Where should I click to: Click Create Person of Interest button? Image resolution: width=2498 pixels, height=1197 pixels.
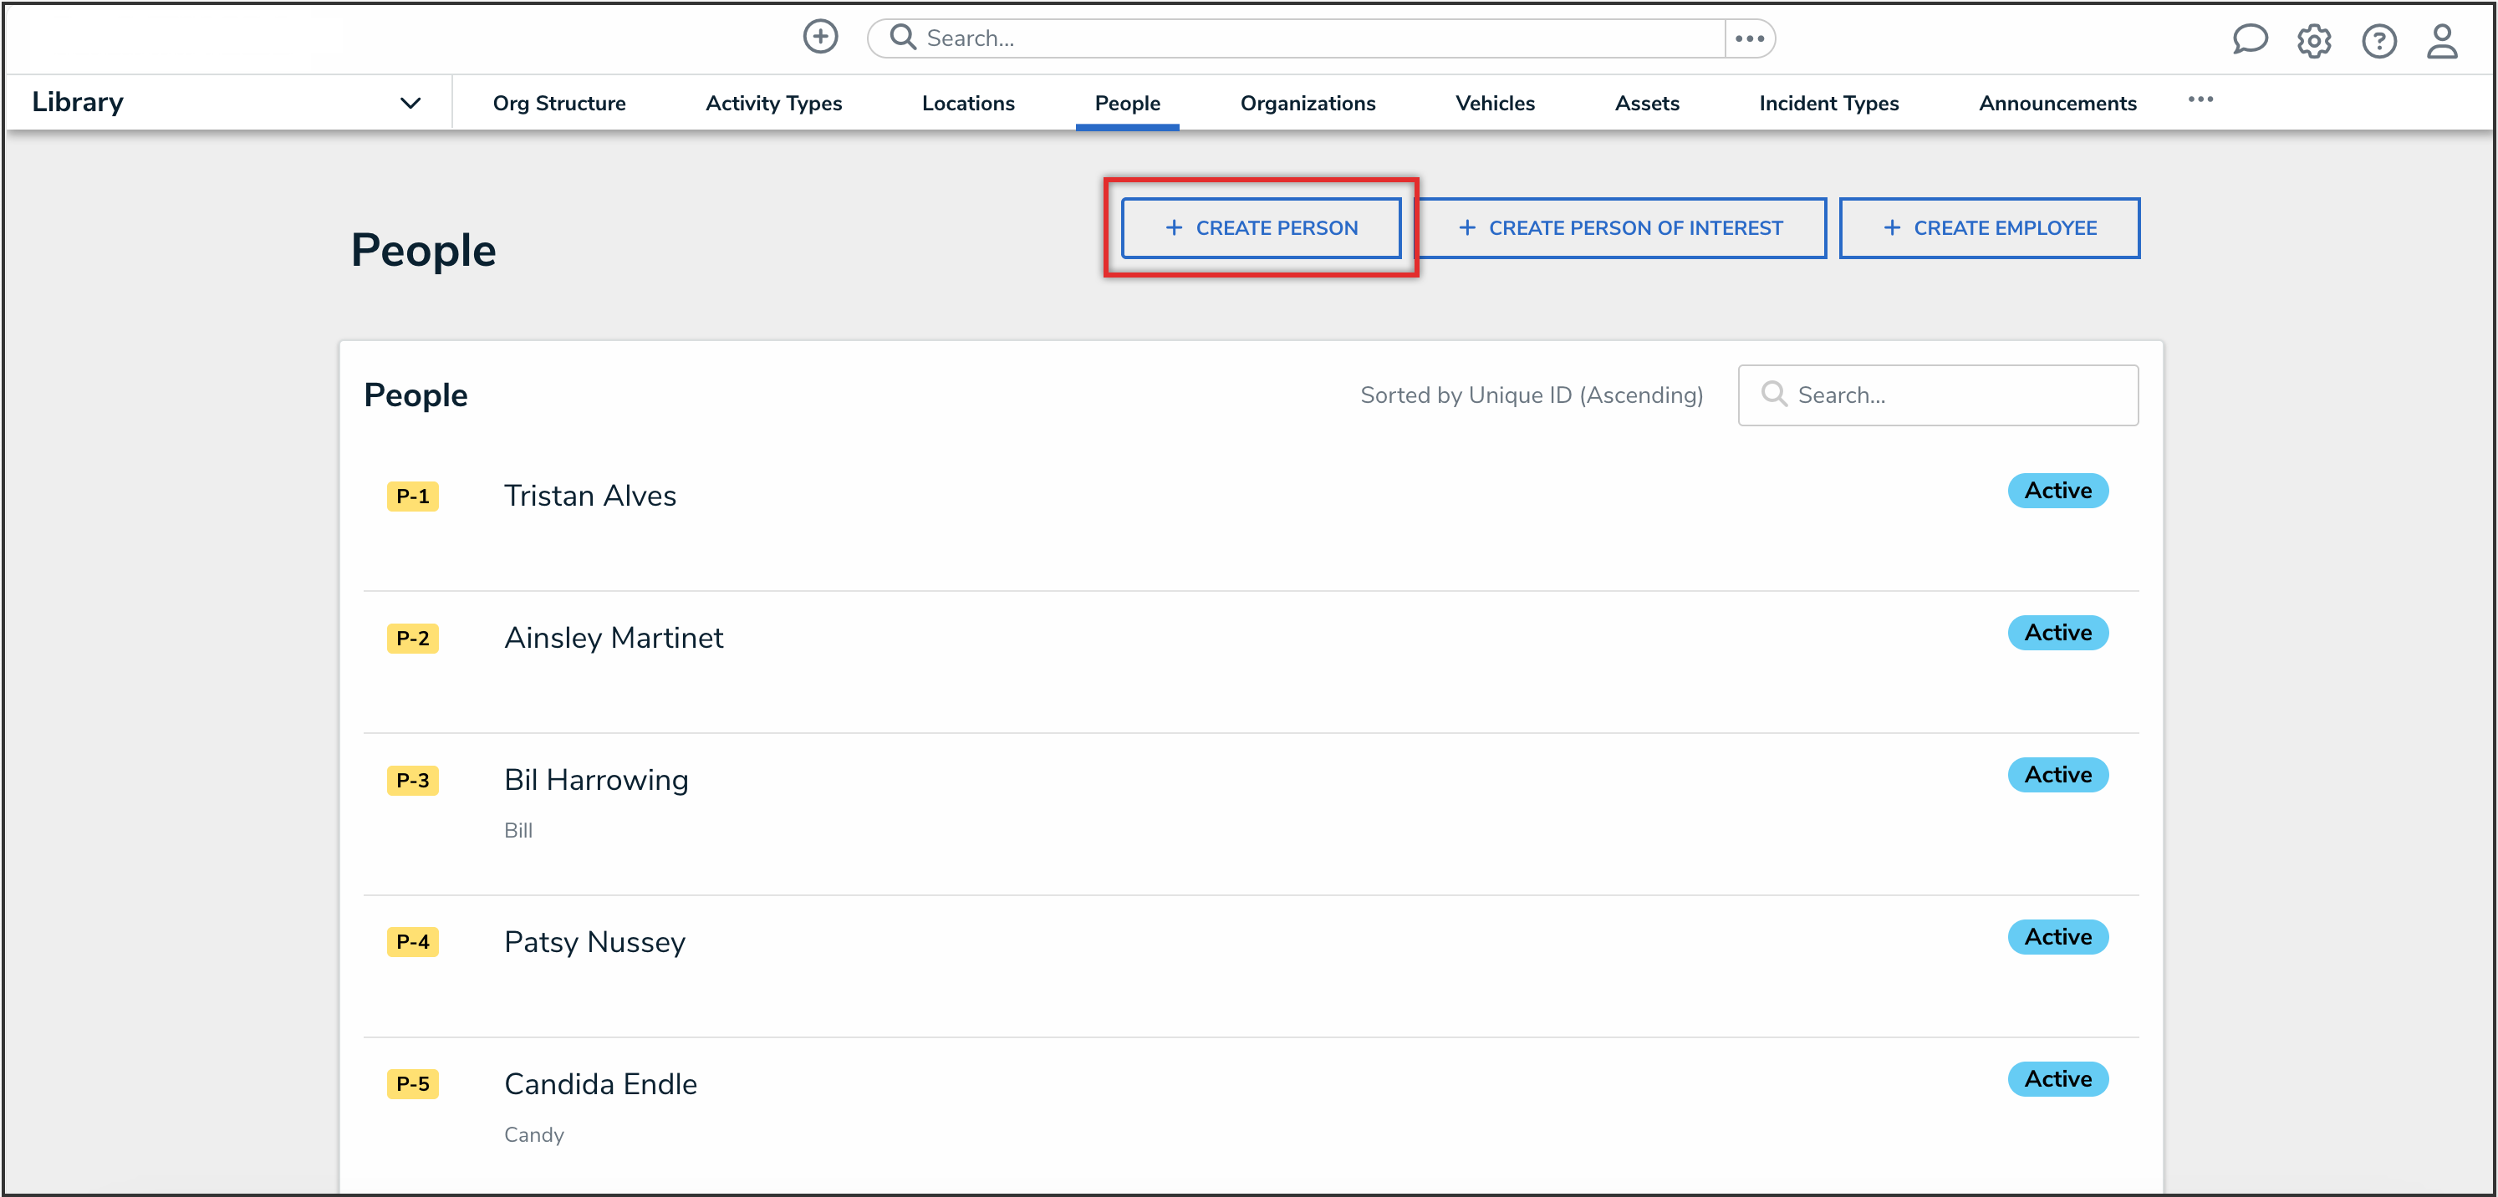(x=1620, y=227)
